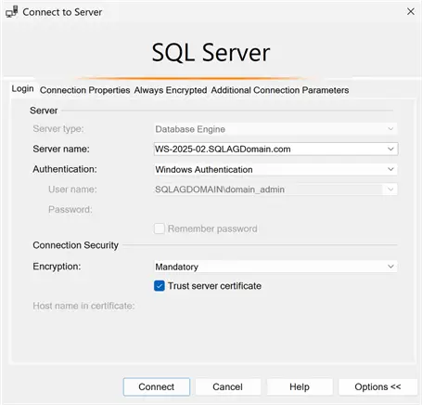Click the Cancel button
The image size is (422, 405).
click(x=228, y=386)
